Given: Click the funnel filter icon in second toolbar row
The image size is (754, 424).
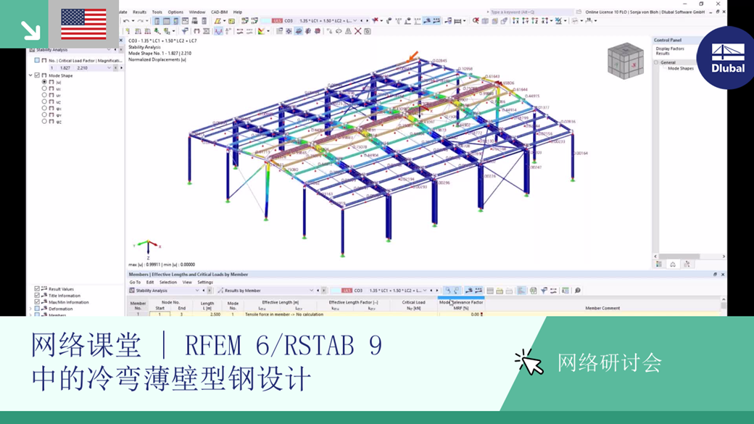Looking at the screenshot, I should pos(185,31).
